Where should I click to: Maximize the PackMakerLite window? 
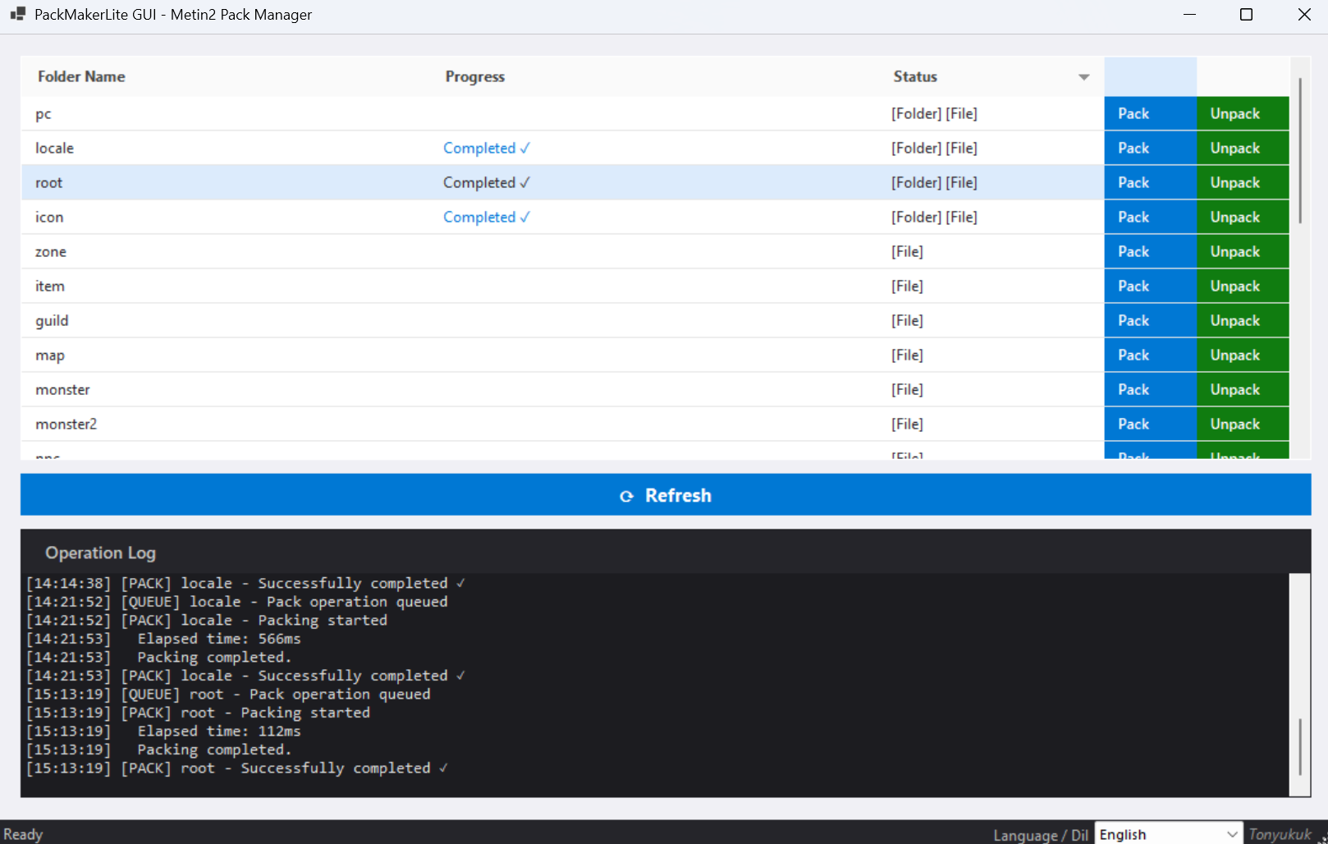tap(1246, 15)
